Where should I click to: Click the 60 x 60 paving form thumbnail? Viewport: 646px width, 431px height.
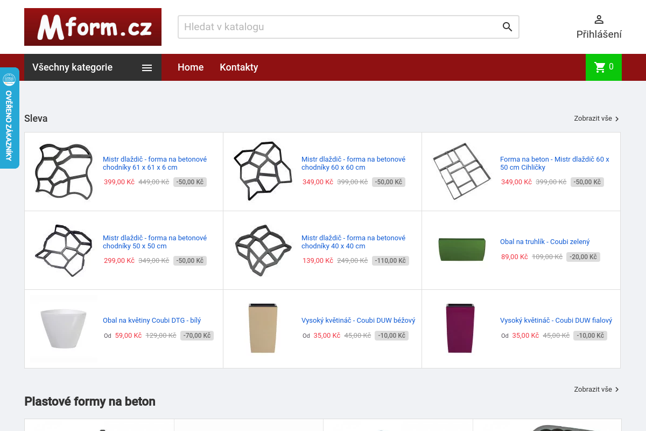tap(263, 171)
